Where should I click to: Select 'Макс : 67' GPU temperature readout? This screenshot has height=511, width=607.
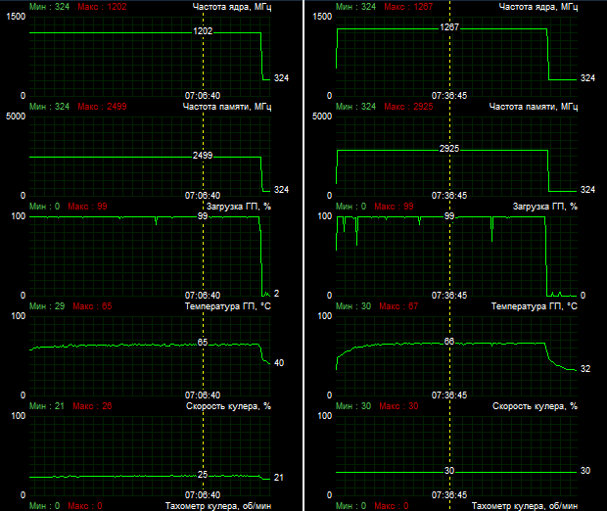pyautogui.click(x=398, y=306)
